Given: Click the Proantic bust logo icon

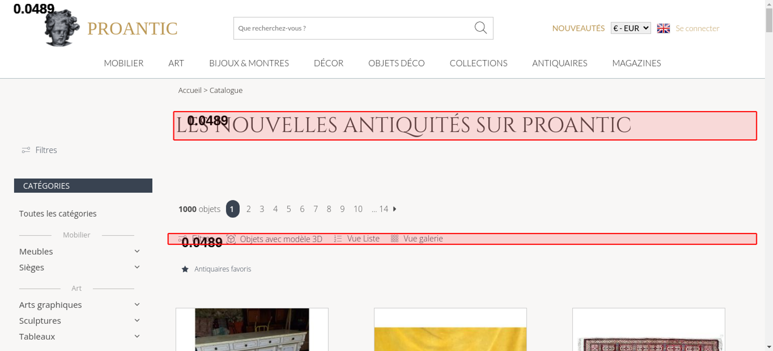Looking at the screenshot, I should (62, 28).
